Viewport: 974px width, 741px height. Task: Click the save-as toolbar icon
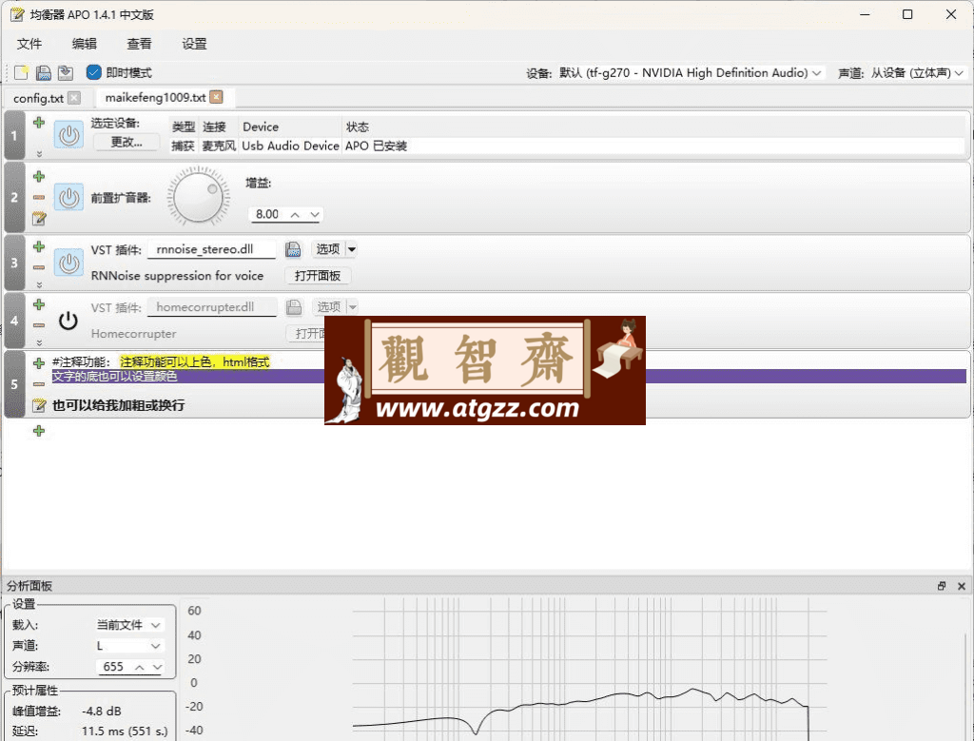pos(66,72)
